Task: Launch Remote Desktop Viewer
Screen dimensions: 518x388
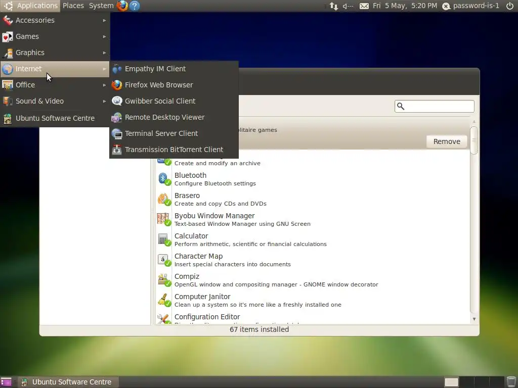Action: click(174, 117)
